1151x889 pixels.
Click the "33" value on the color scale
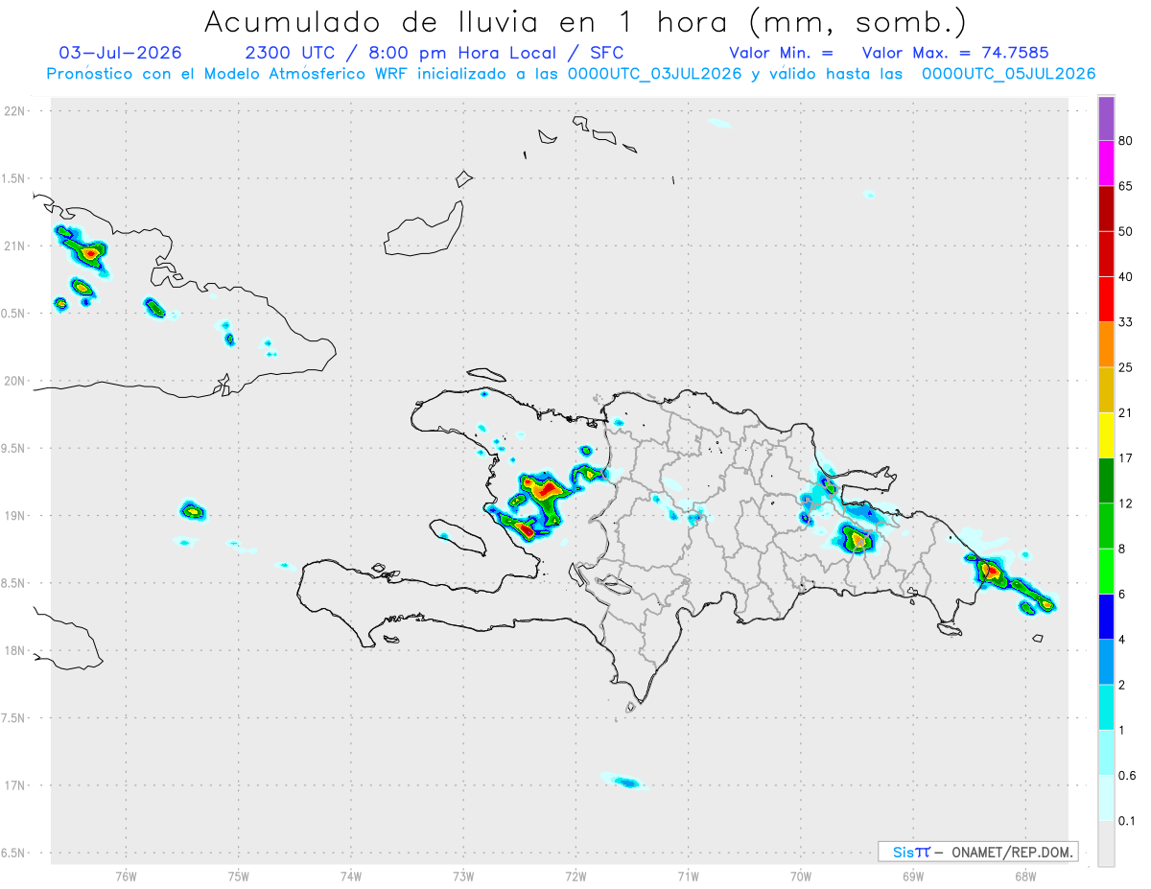point(1127,322)
